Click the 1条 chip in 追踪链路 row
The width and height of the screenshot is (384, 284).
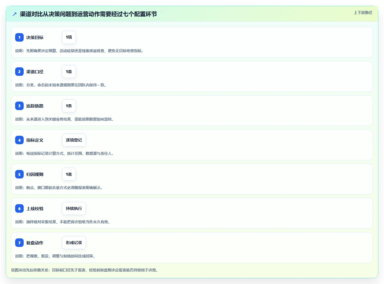click(x=69, y=106)
